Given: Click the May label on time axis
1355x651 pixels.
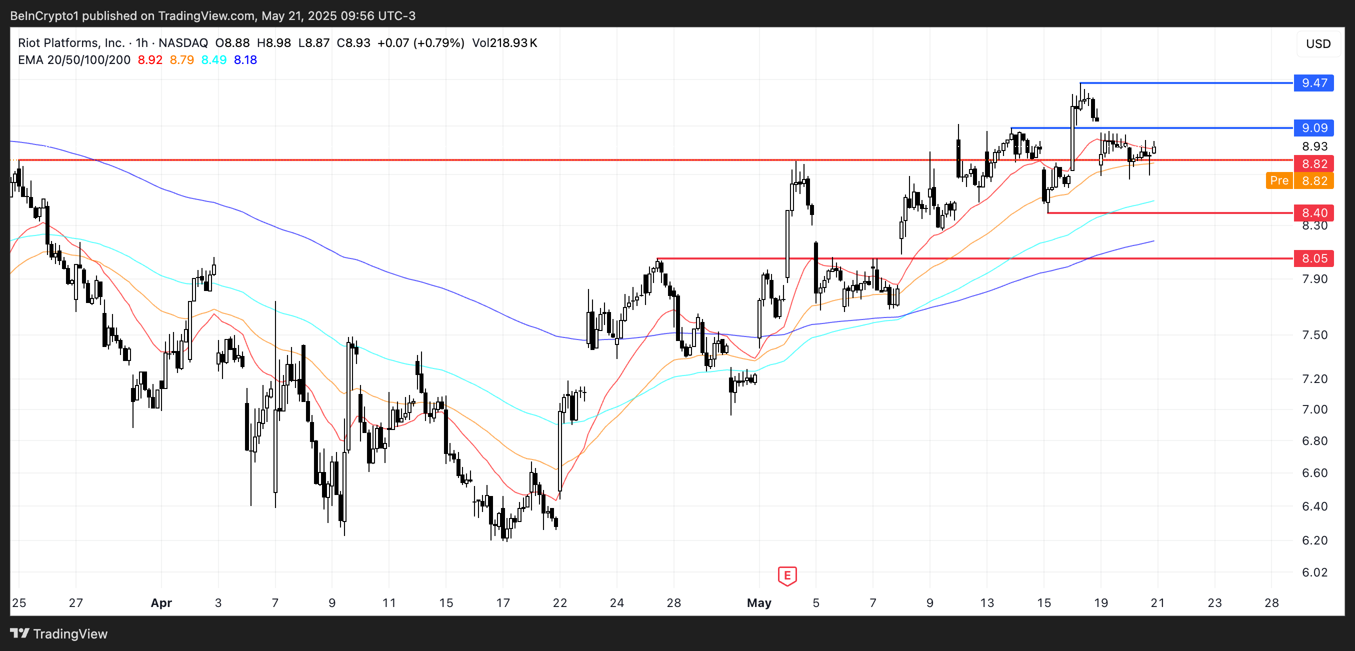Looking at the screenshot, I should coord(758,602).
